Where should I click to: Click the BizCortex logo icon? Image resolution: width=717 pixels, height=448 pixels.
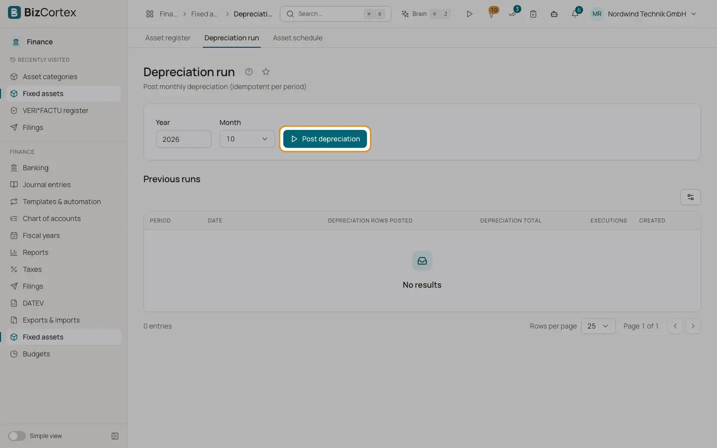(14, 12)
